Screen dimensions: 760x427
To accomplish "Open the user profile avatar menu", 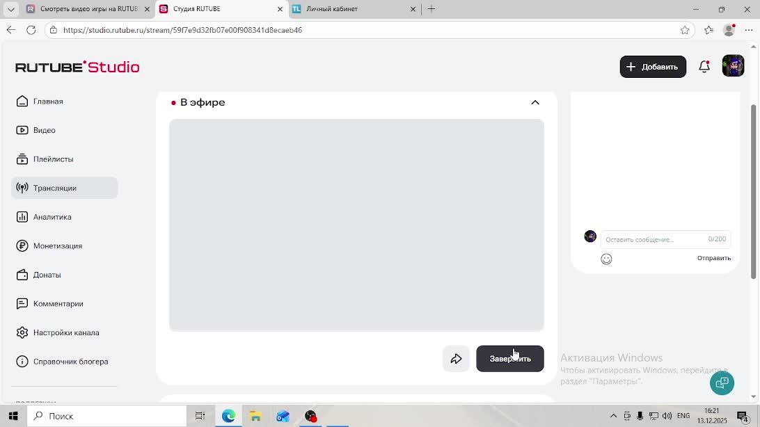I will [733, 66].
